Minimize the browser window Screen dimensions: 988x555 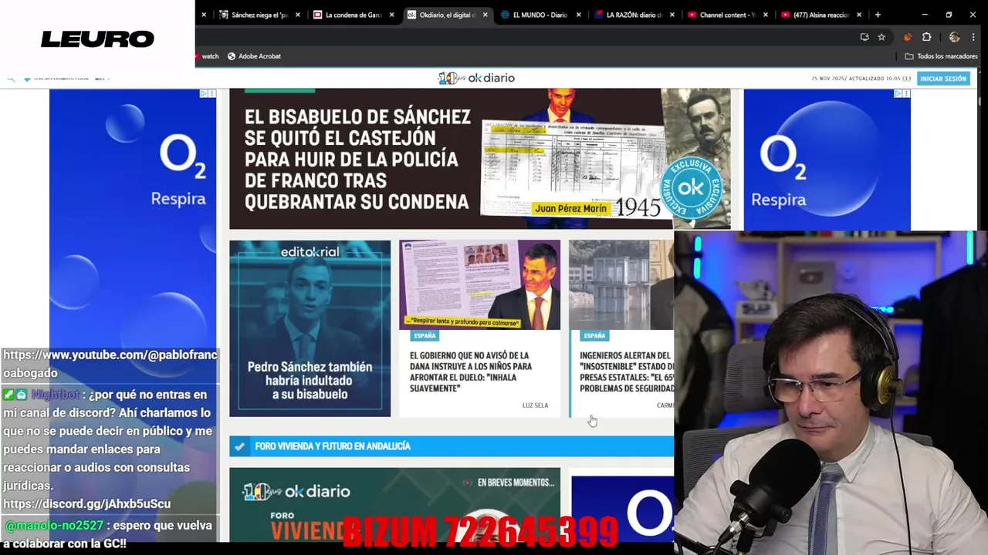pos(925,15)
